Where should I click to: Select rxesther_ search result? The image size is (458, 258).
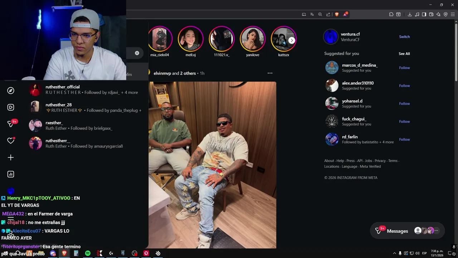point(86,125)
